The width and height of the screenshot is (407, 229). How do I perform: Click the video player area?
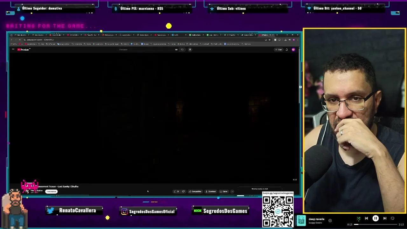coord(154,118)
